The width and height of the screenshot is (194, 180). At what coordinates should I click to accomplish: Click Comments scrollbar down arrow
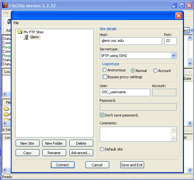point(173,138)
